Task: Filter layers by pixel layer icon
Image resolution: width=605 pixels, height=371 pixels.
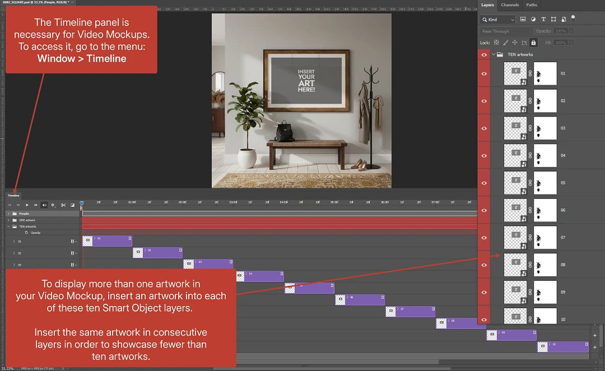Action: click(x=523, y=19)
